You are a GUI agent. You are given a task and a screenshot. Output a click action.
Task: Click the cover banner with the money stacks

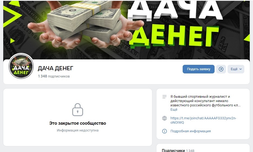tap(127, 30)
